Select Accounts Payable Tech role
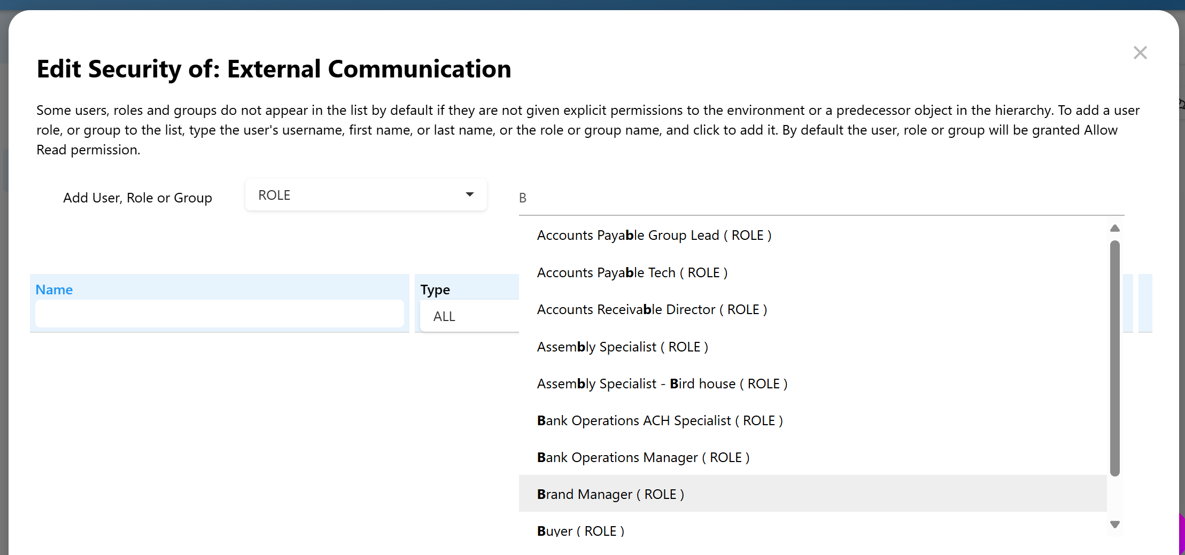Screen dimensions: 1185x555 point(632,273)
